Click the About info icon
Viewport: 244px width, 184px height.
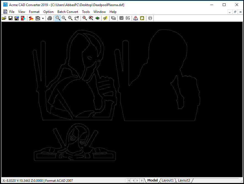(x=150, y=18)
